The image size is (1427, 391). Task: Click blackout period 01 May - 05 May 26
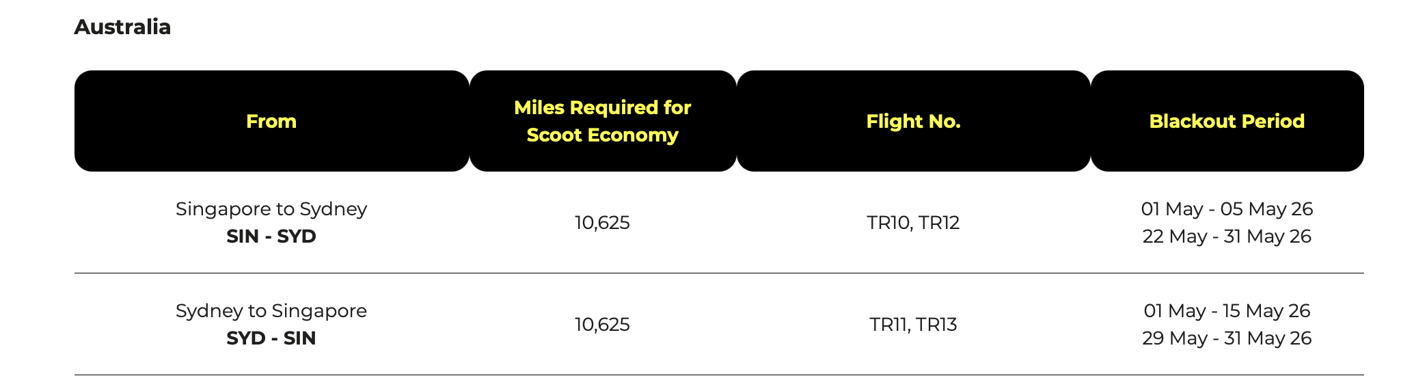click(1227, 209)
